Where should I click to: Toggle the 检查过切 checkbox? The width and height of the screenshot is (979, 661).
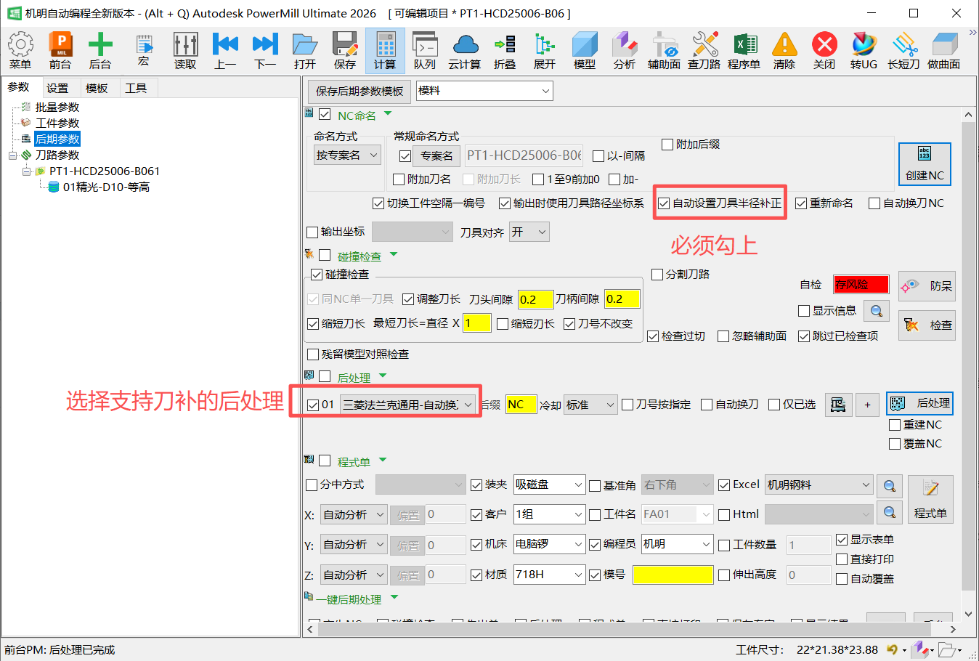click(653, 336)
